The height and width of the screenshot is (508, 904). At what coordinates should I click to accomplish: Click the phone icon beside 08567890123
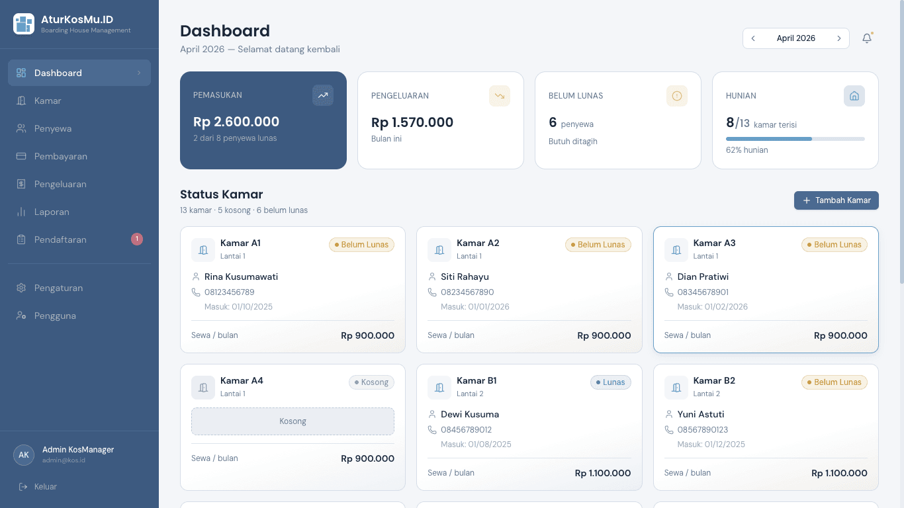[669, 429]
